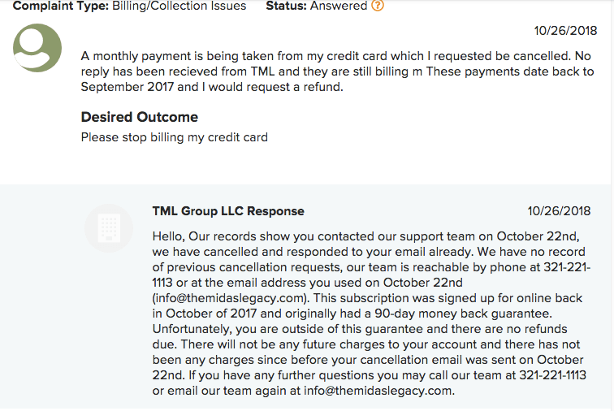Screen dimensions: 614x411
Task: Click the TML Group LLC Response heading
Action: coord(228,211)
